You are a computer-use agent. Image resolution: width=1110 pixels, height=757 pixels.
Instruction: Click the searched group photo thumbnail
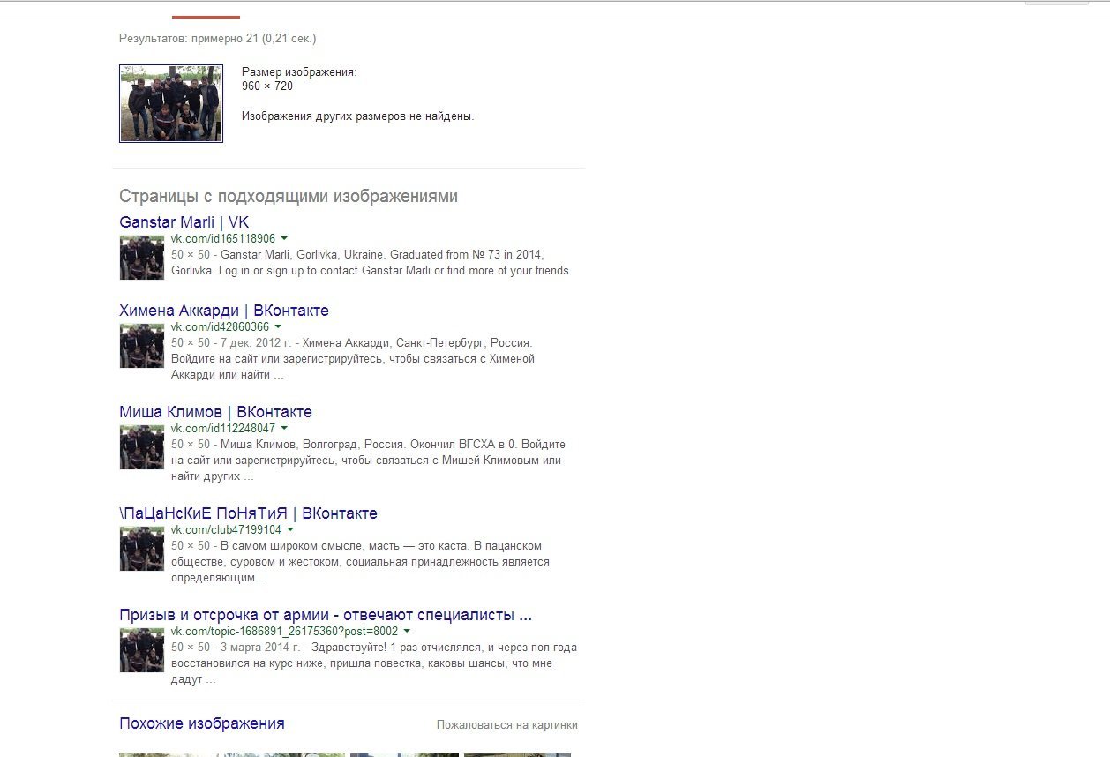(x=171, y=103)
